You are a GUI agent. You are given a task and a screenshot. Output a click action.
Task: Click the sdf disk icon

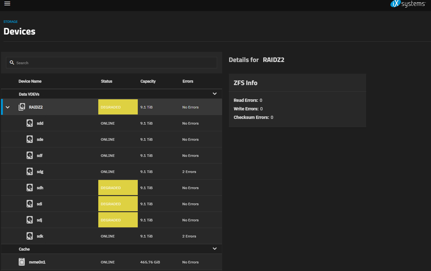click(30, 155)
